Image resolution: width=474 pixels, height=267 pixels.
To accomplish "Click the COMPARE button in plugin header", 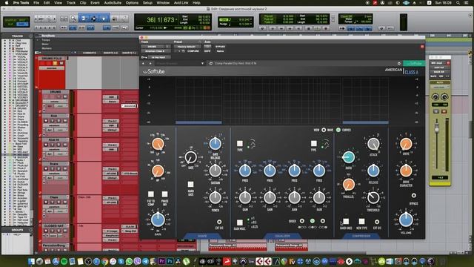I will pyautogui.click(x=193, y=51).
